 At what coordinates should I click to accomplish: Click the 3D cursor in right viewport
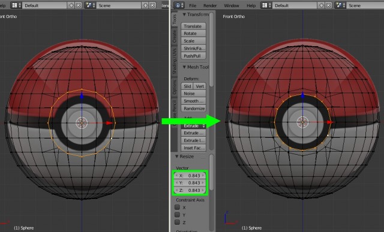point(302,122)
